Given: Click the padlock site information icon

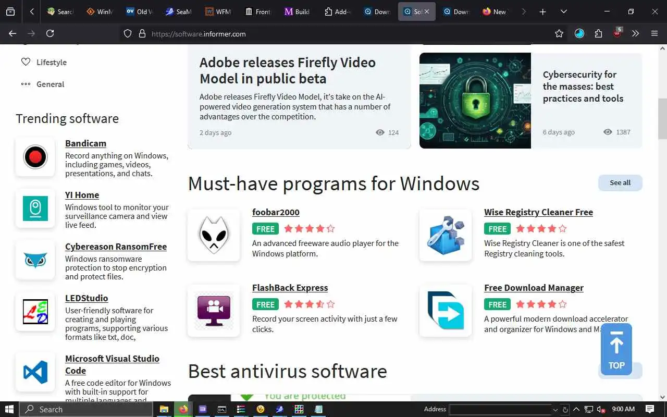Looking at the screenshot, I should click(142, 33).
